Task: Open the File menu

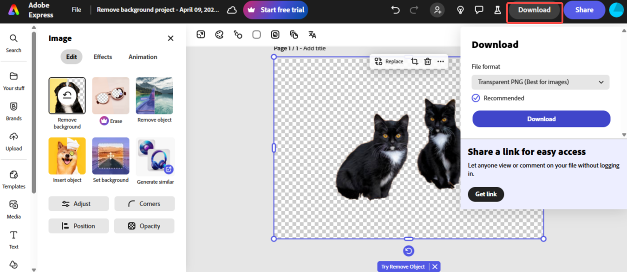Action: [76, 10]
